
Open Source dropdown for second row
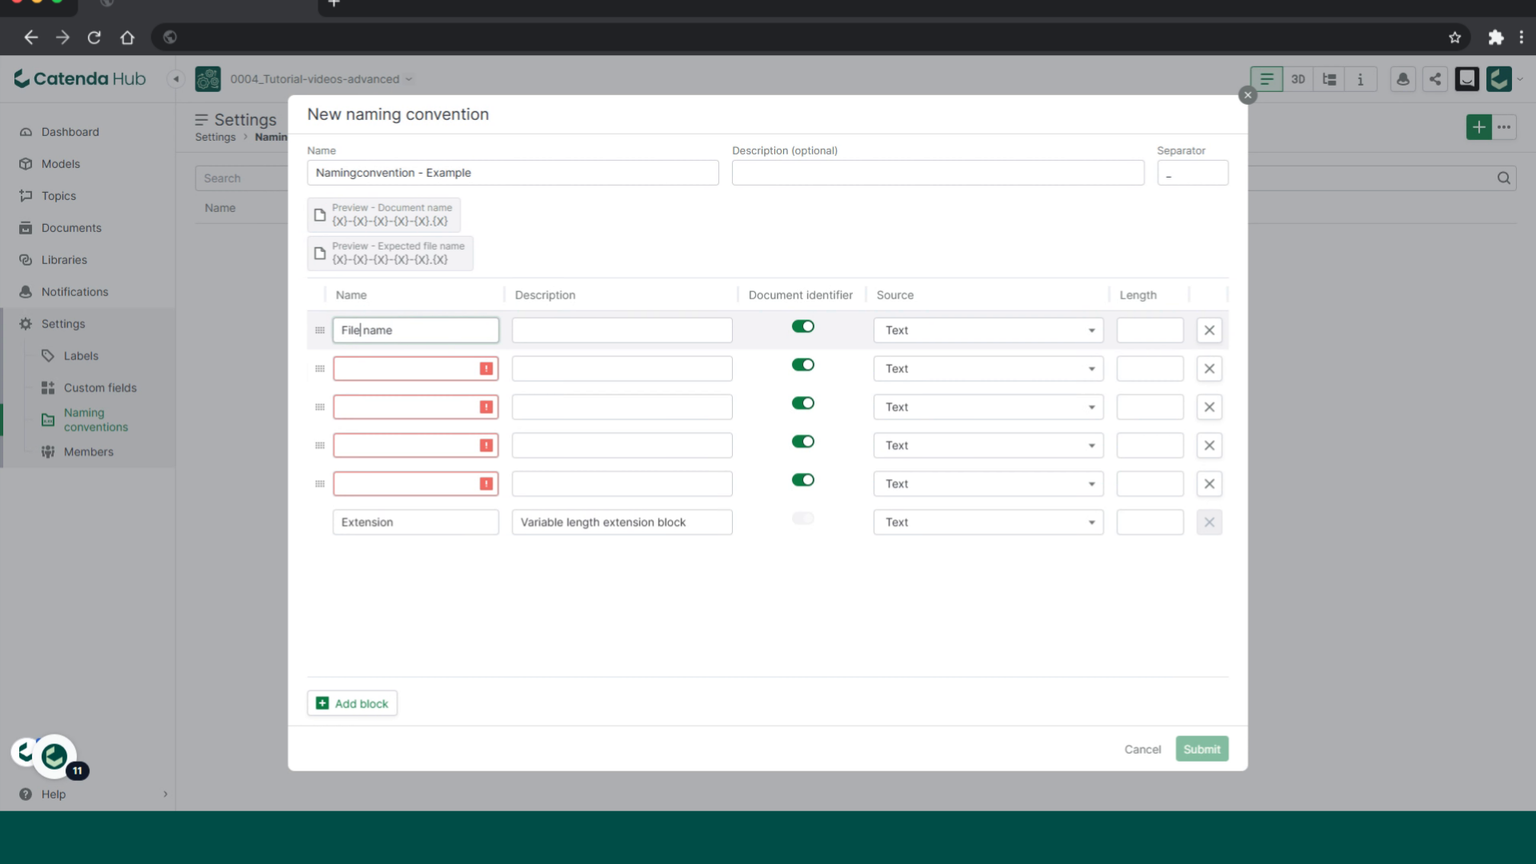[x=988, y=369]
